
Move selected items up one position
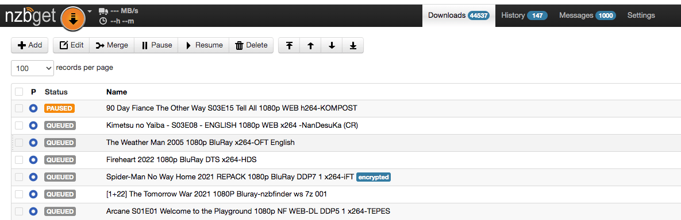point(310,45)
